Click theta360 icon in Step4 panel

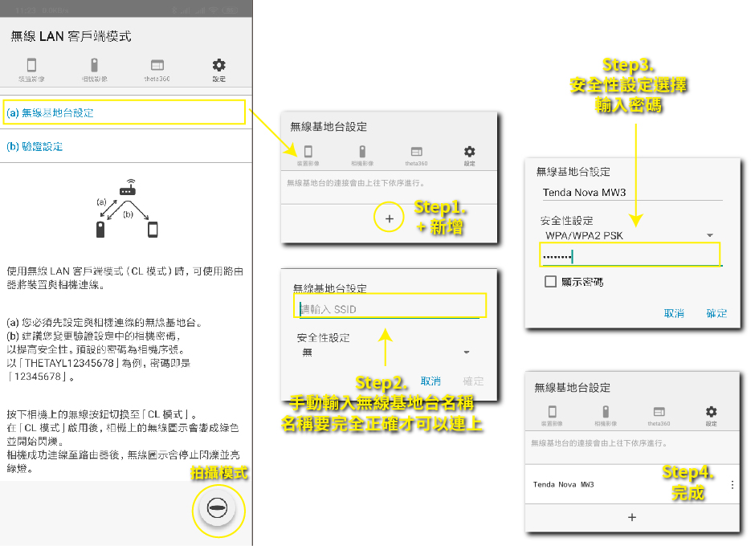658,415
